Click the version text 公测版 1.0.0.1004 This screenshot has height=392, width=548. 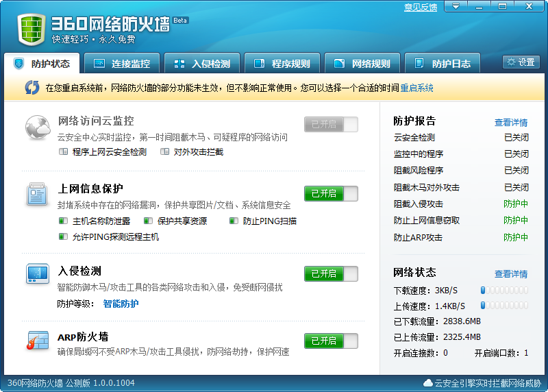click(100, 383)
